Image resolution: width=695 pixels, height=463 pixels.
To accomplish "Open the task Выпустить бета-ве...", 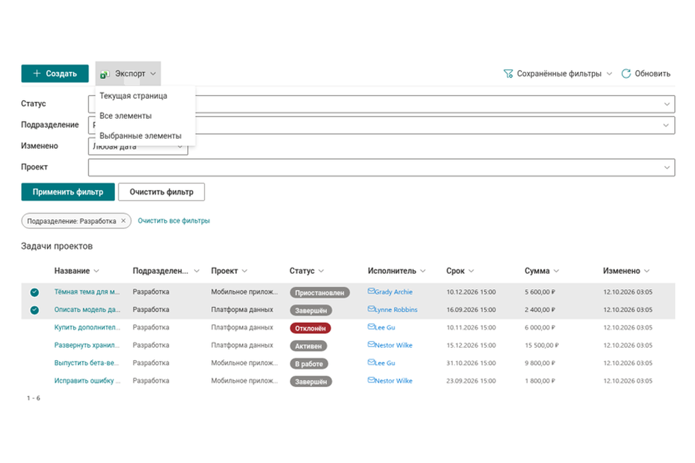I will (x=87, y=363).
